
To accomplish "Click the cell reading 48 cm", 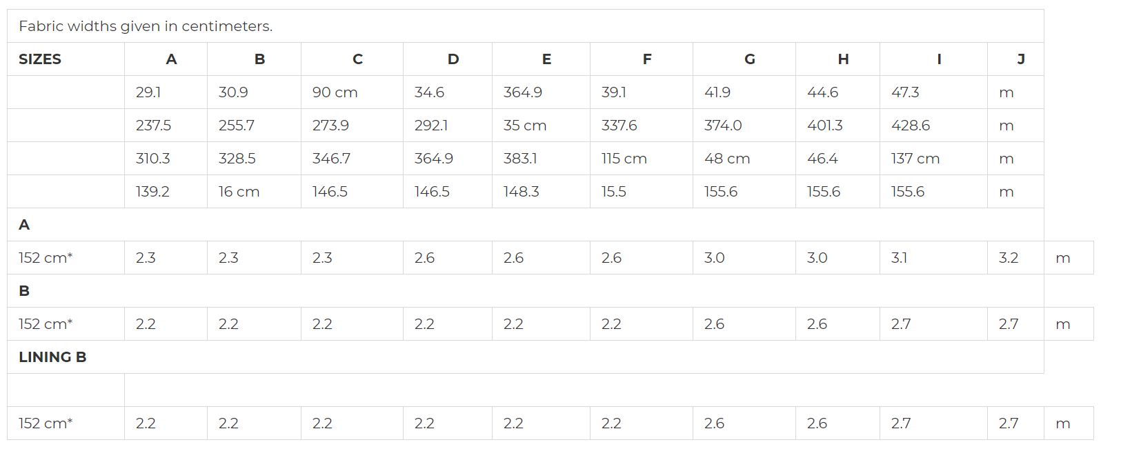I will pyautogui.click(x=726, y=159).
